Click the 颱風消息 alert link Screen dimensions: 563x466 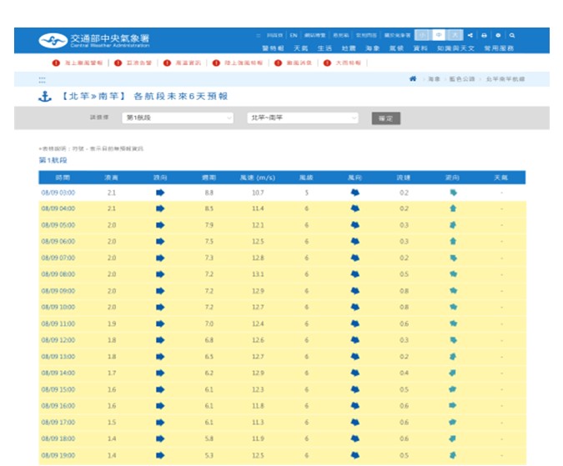pos(299,63)
